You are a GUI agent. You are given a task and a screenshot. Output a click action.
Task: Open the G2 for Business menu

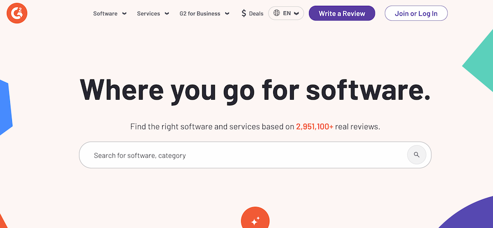click(200, 14)
